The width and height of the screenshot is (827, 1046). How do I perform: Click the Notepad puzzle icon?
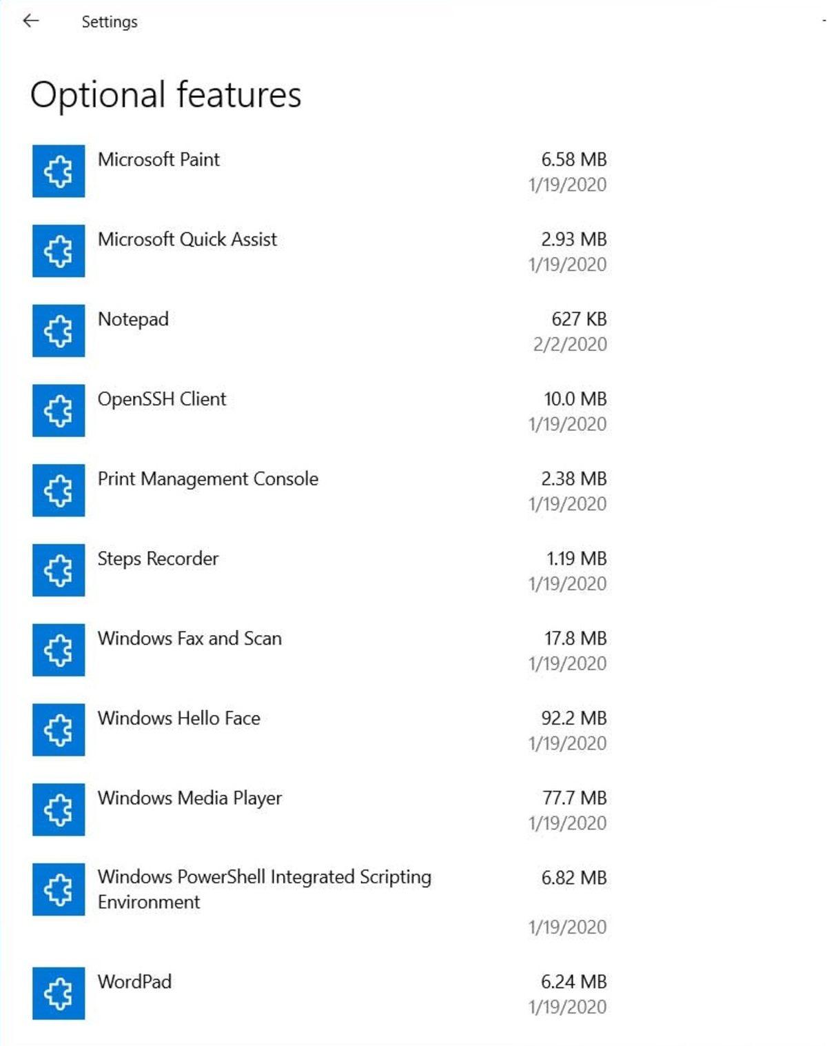tap(58, 331)
